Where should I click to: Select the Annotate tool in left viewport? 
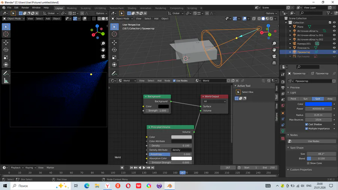tap(6, 74)
